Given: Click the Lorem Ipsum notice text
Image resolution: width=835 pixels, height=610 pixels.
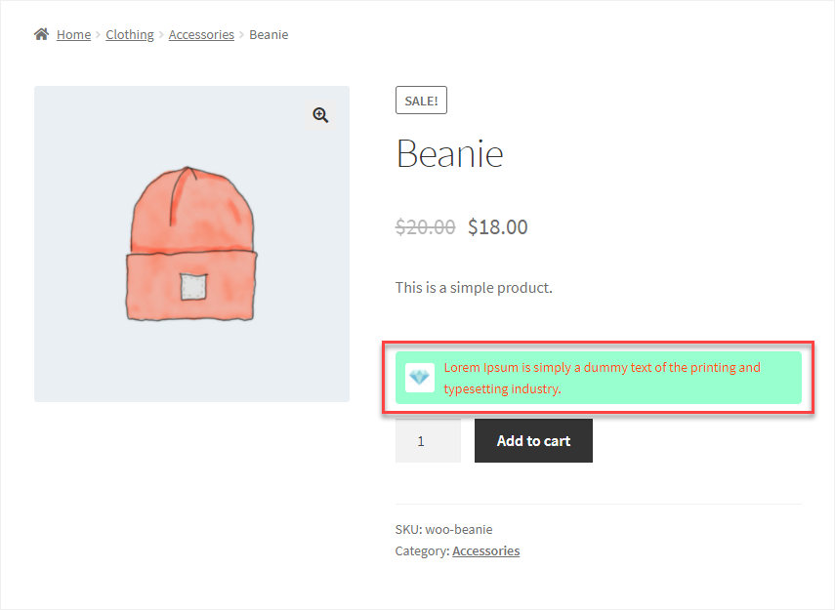Looking at the screenshot, I should click(x=602, y=378).
